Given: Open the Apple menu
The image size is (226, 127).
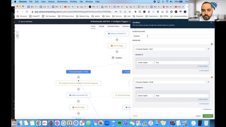Looking at the screenshot, I should coord(15,1).
